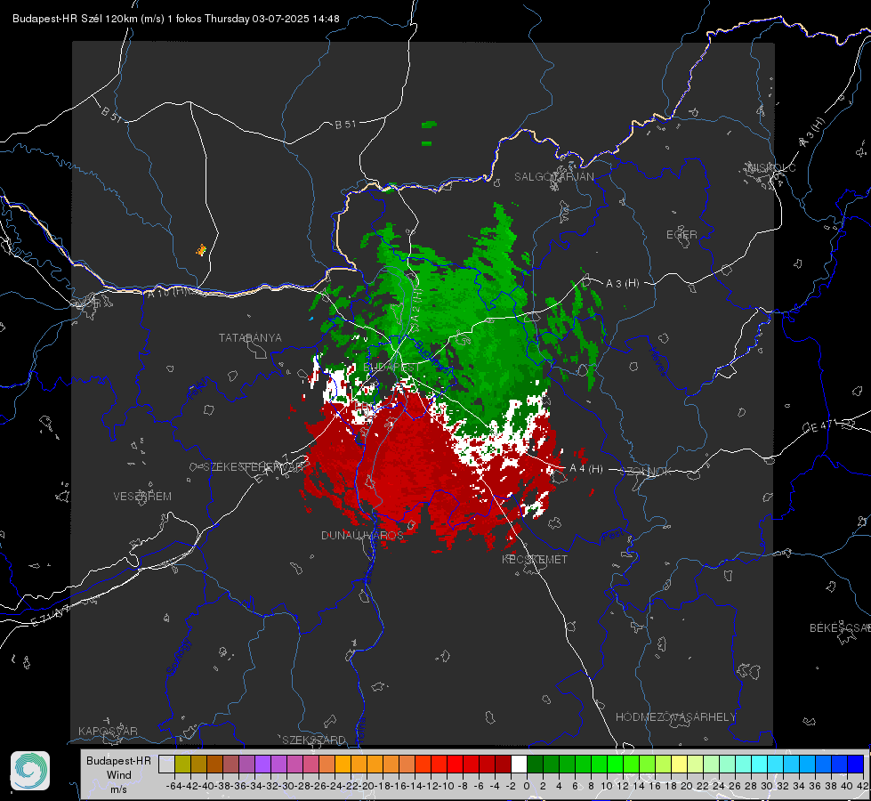Select the BUDAPEST city label on the map

391,368
